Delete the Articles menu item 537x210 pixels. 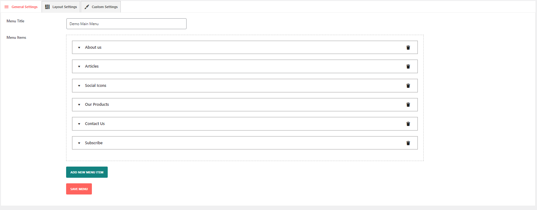(408, 66)
